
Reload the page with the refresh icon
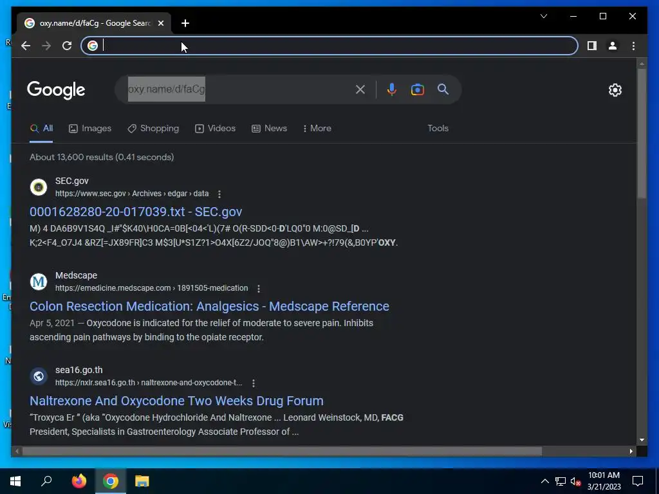[67, 46]
